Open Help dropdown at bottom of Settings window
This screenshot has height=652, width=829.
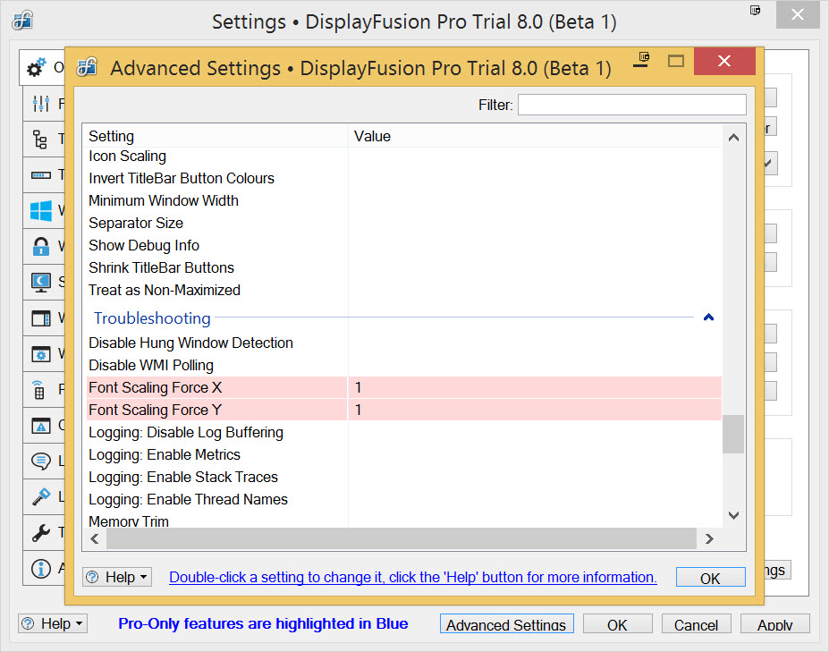coord(53,623)
